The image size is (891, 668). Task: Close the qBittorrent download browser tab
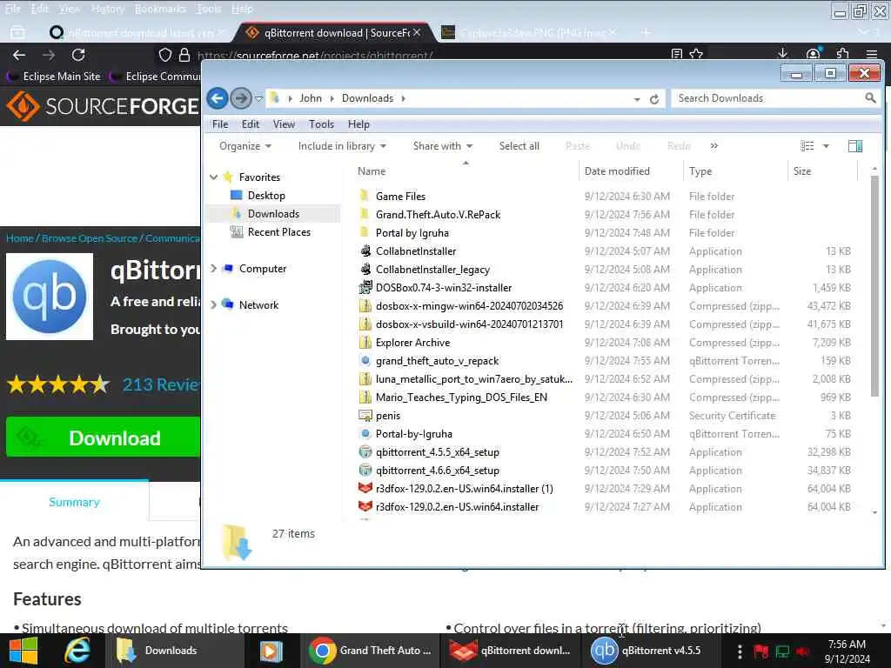click(417, 32)
